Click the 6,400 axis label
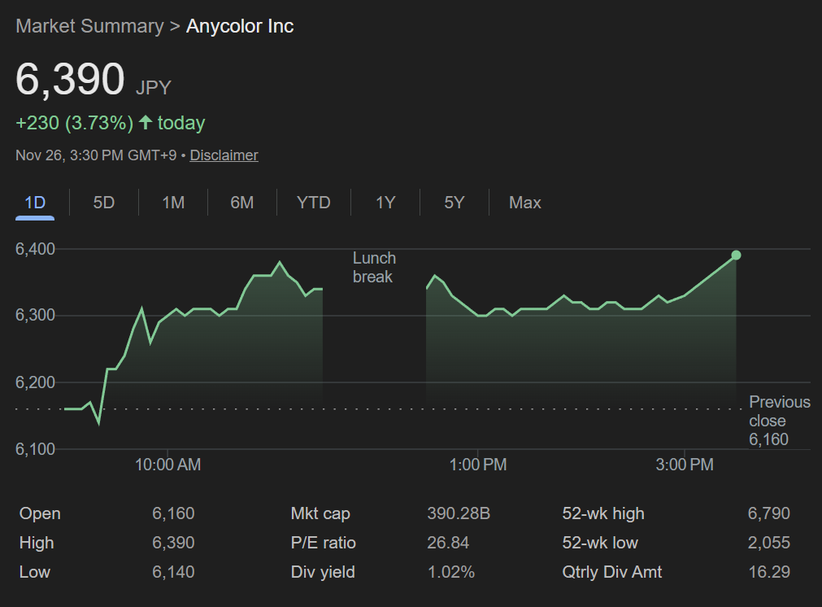Viewport: 822px width, 607px height. (x=35, y=249)
